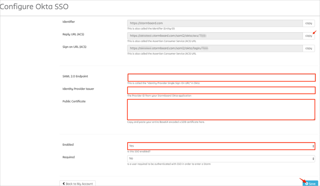Copy the Identifier value

coord(309,23)
